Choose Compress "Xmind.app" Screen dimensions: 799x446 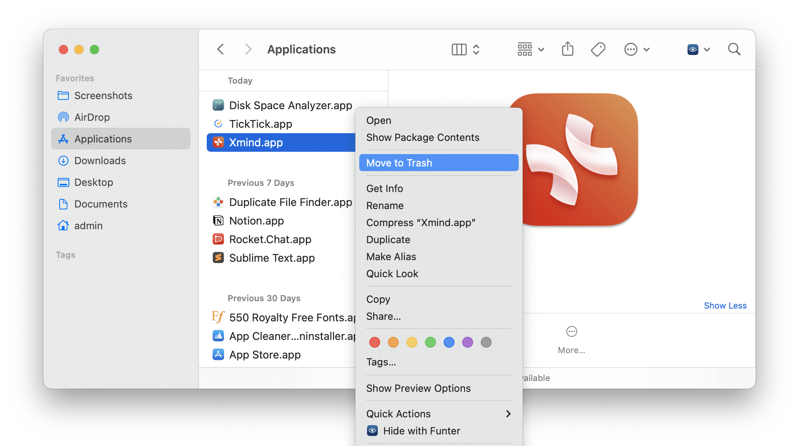pos(439,223)
